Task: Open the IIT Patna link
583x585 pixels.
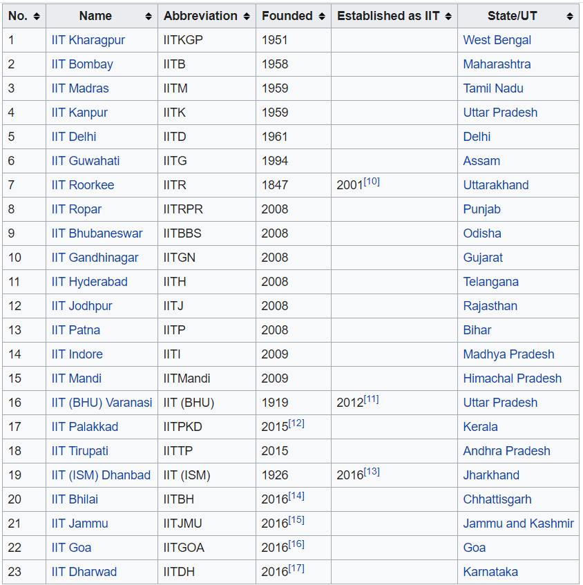Action: [76, 330]
